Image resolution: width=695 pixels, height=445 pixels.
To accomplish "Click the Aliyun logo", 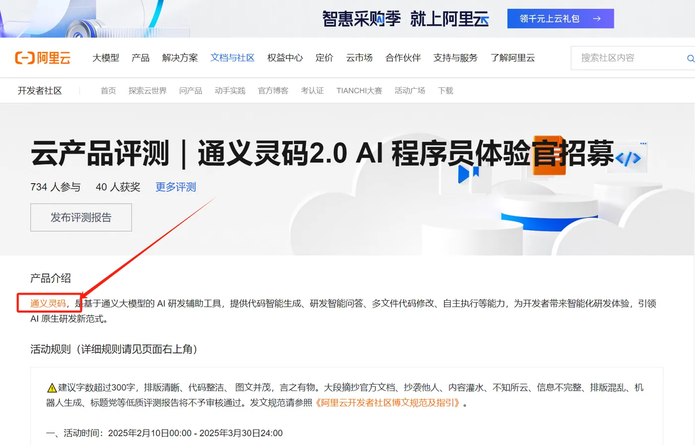I will click(x=43, y=58).
